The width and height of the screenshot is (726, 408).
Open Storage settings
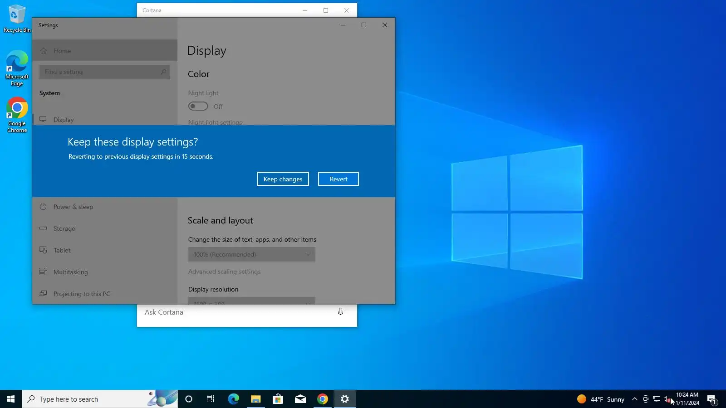coord(105,228)
